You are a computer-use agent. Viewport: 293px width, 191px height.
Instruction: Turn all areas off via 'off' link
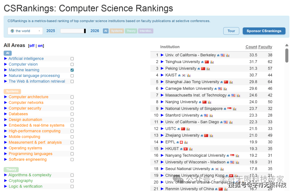[x=32, y=46]
